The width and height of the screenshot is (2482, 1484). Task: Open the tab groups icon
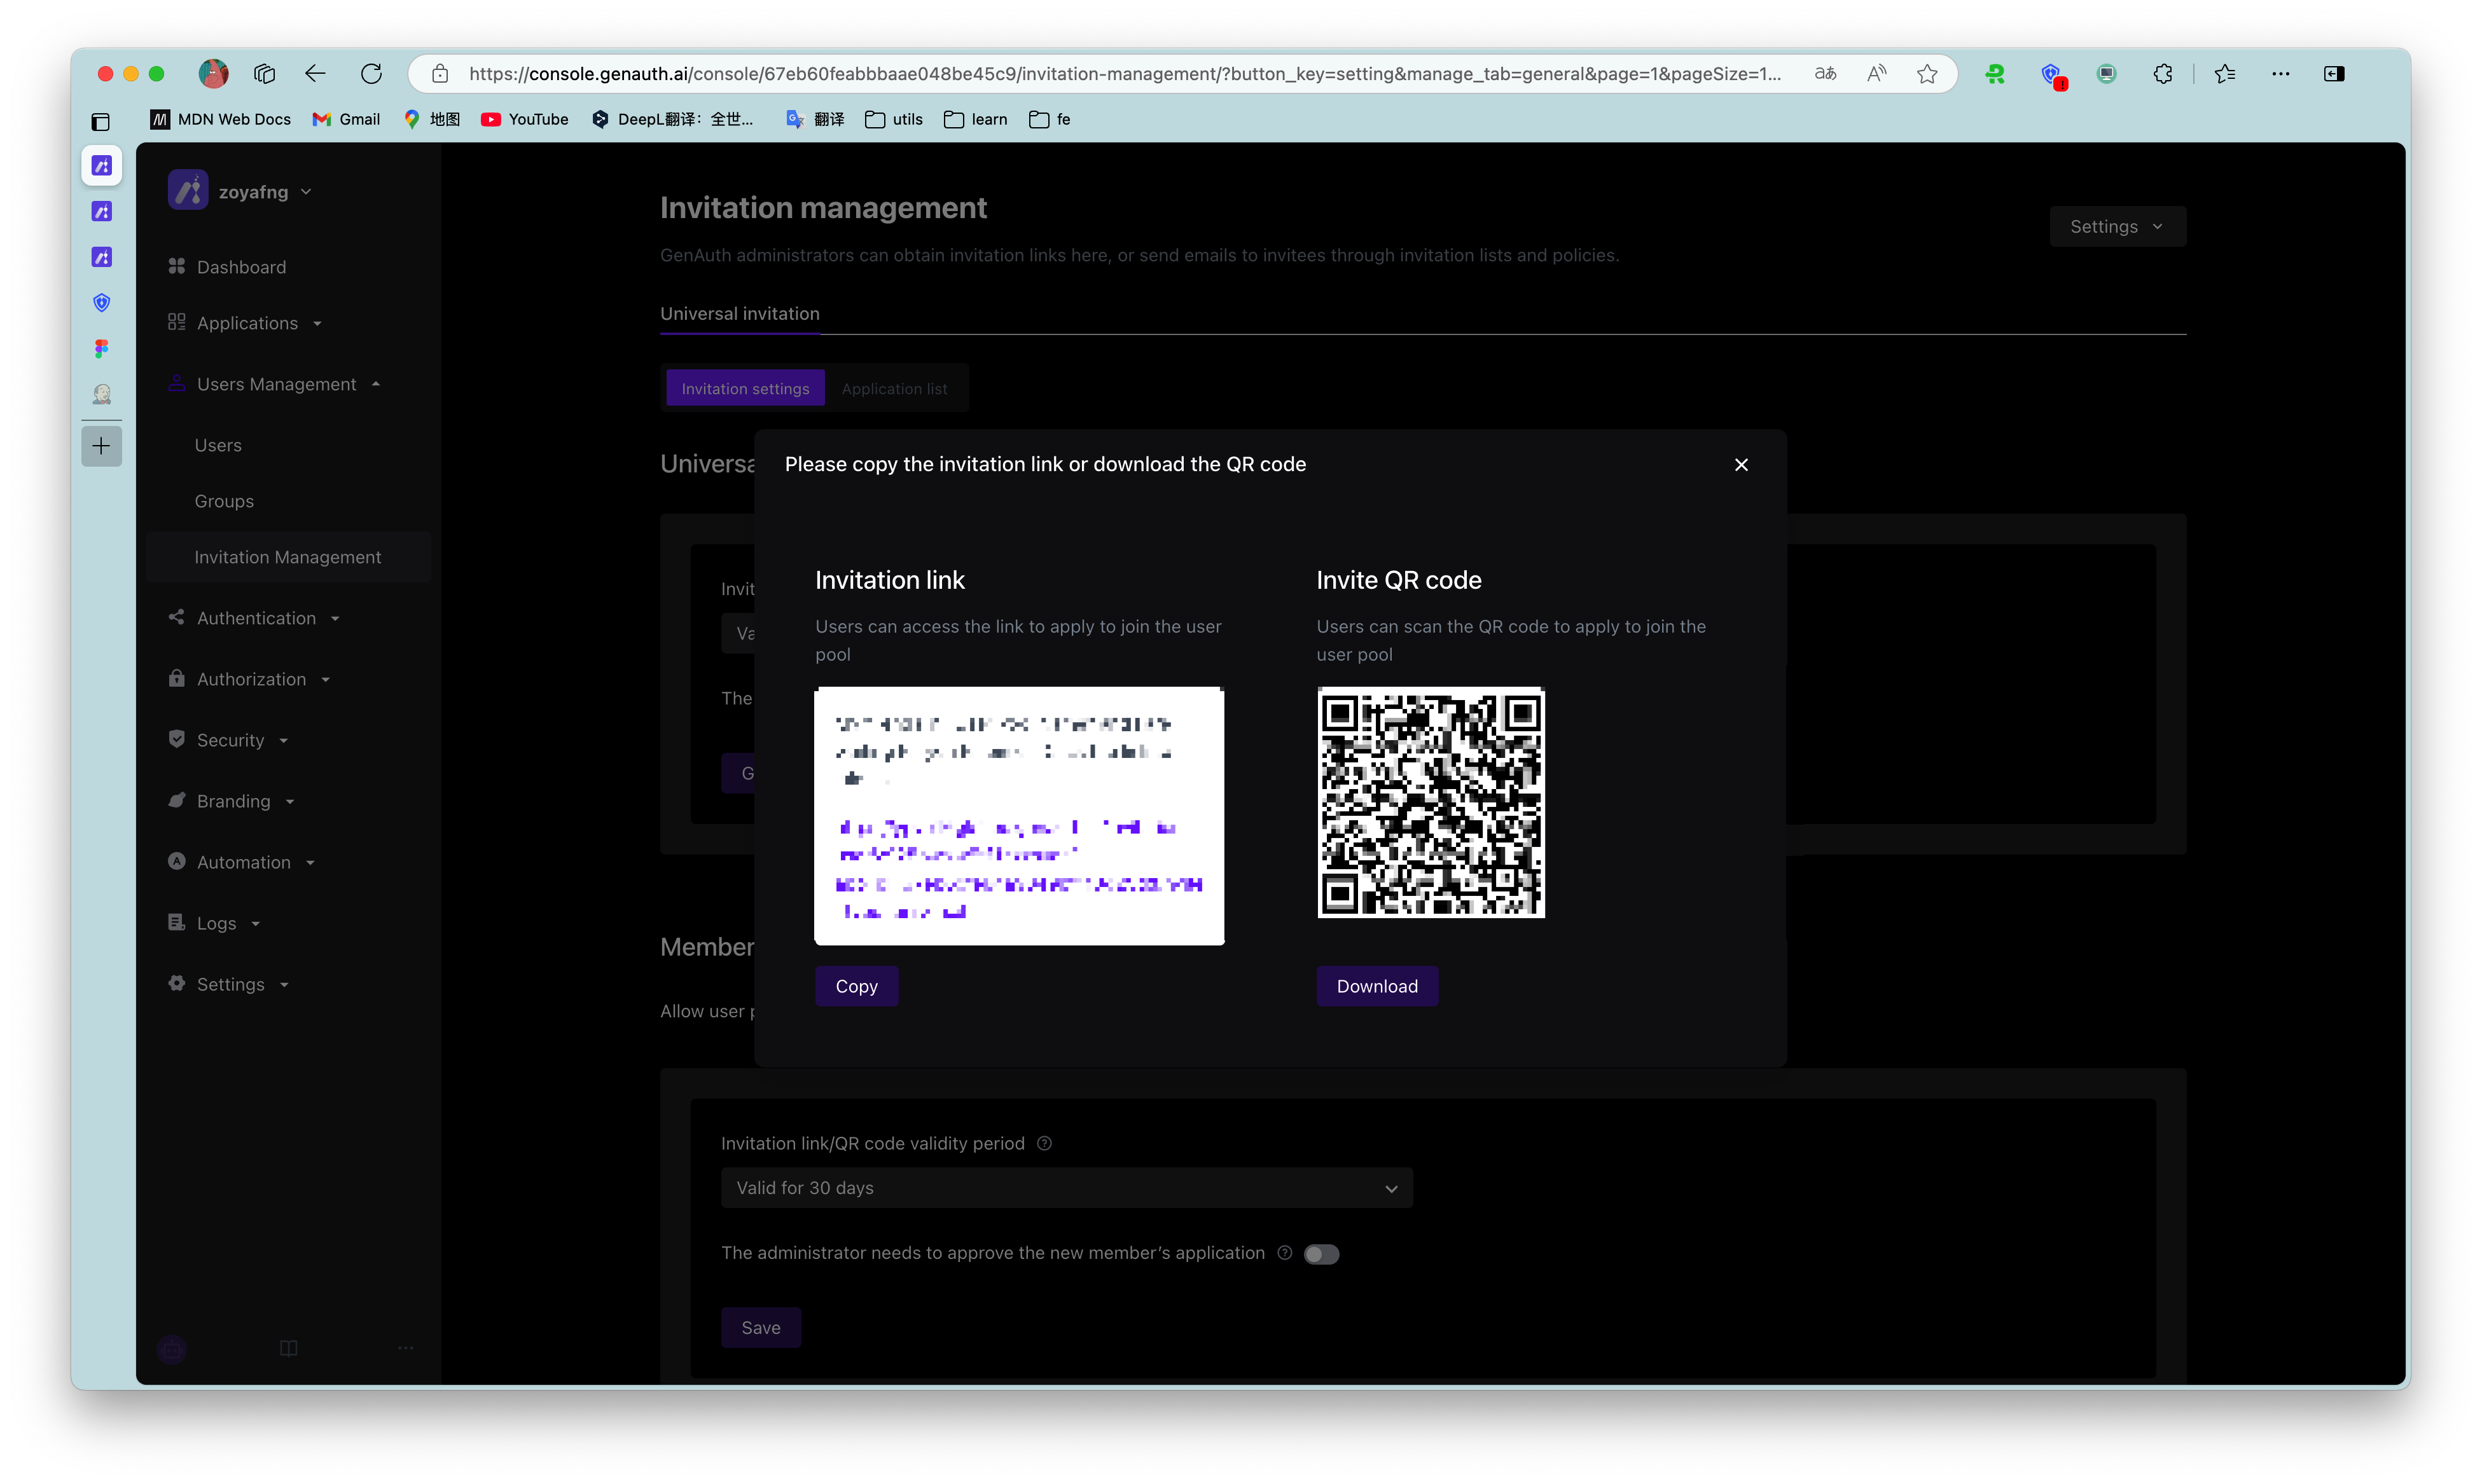coord(264,73)
